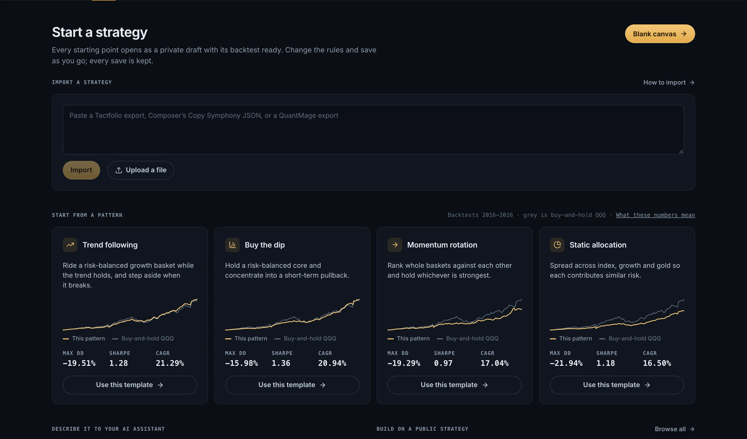Open a Blank canvas strategy

click(660, 34)
